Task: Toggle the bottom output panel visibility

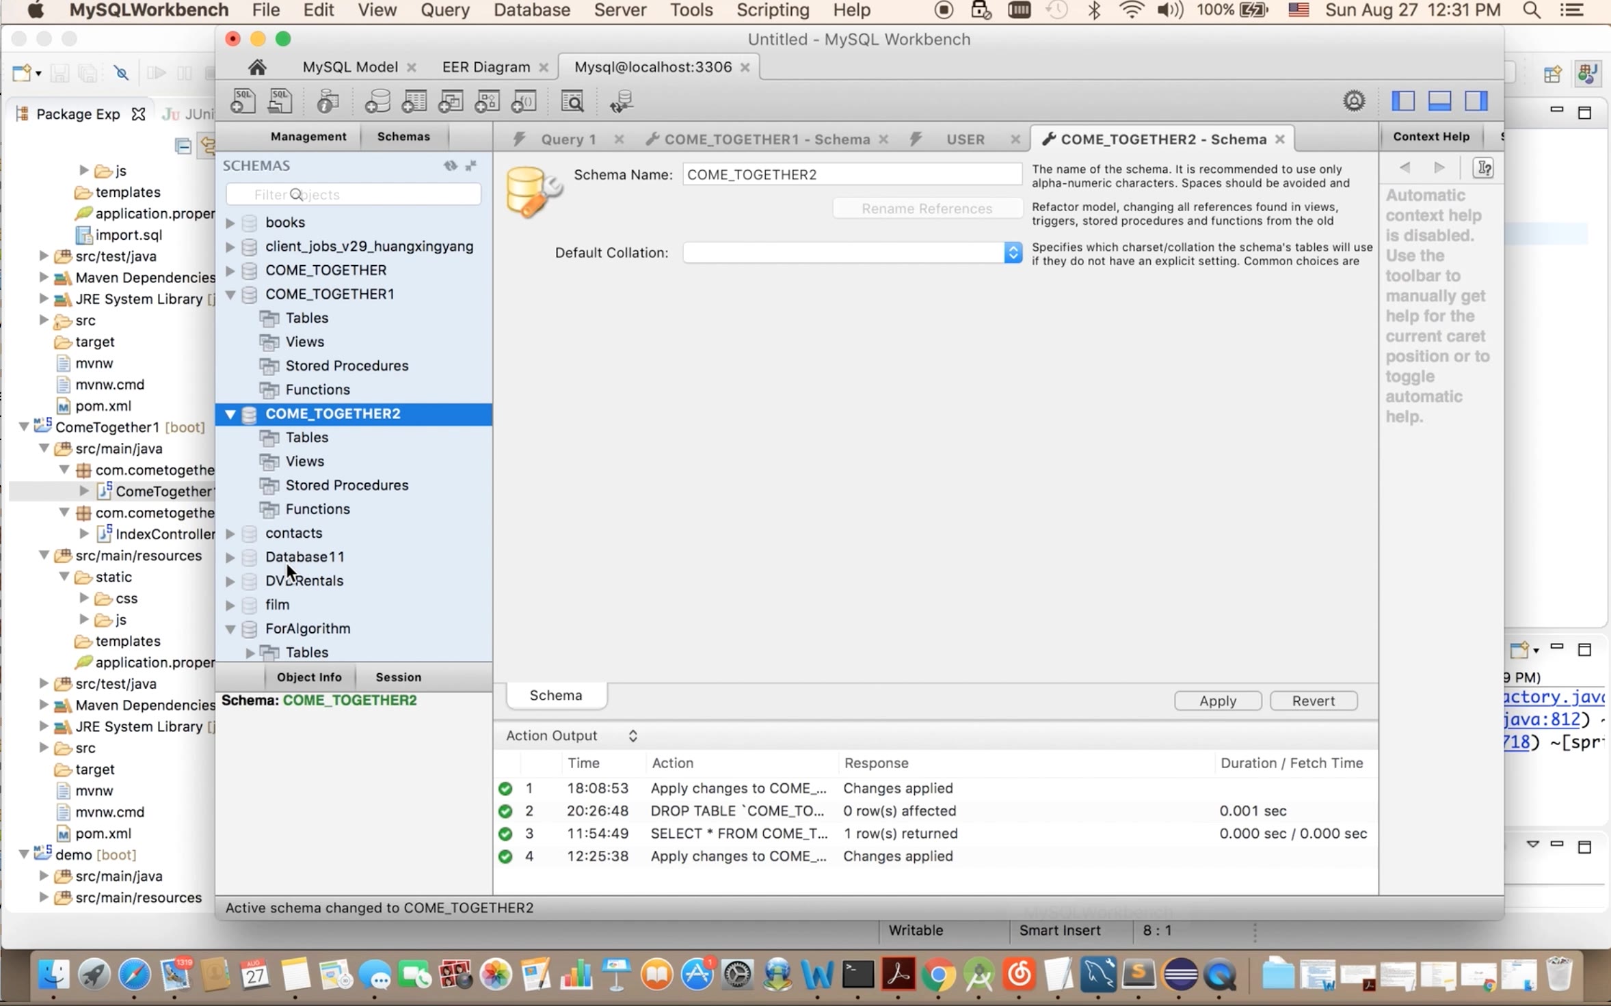Action: click(x=1439, y=101)
